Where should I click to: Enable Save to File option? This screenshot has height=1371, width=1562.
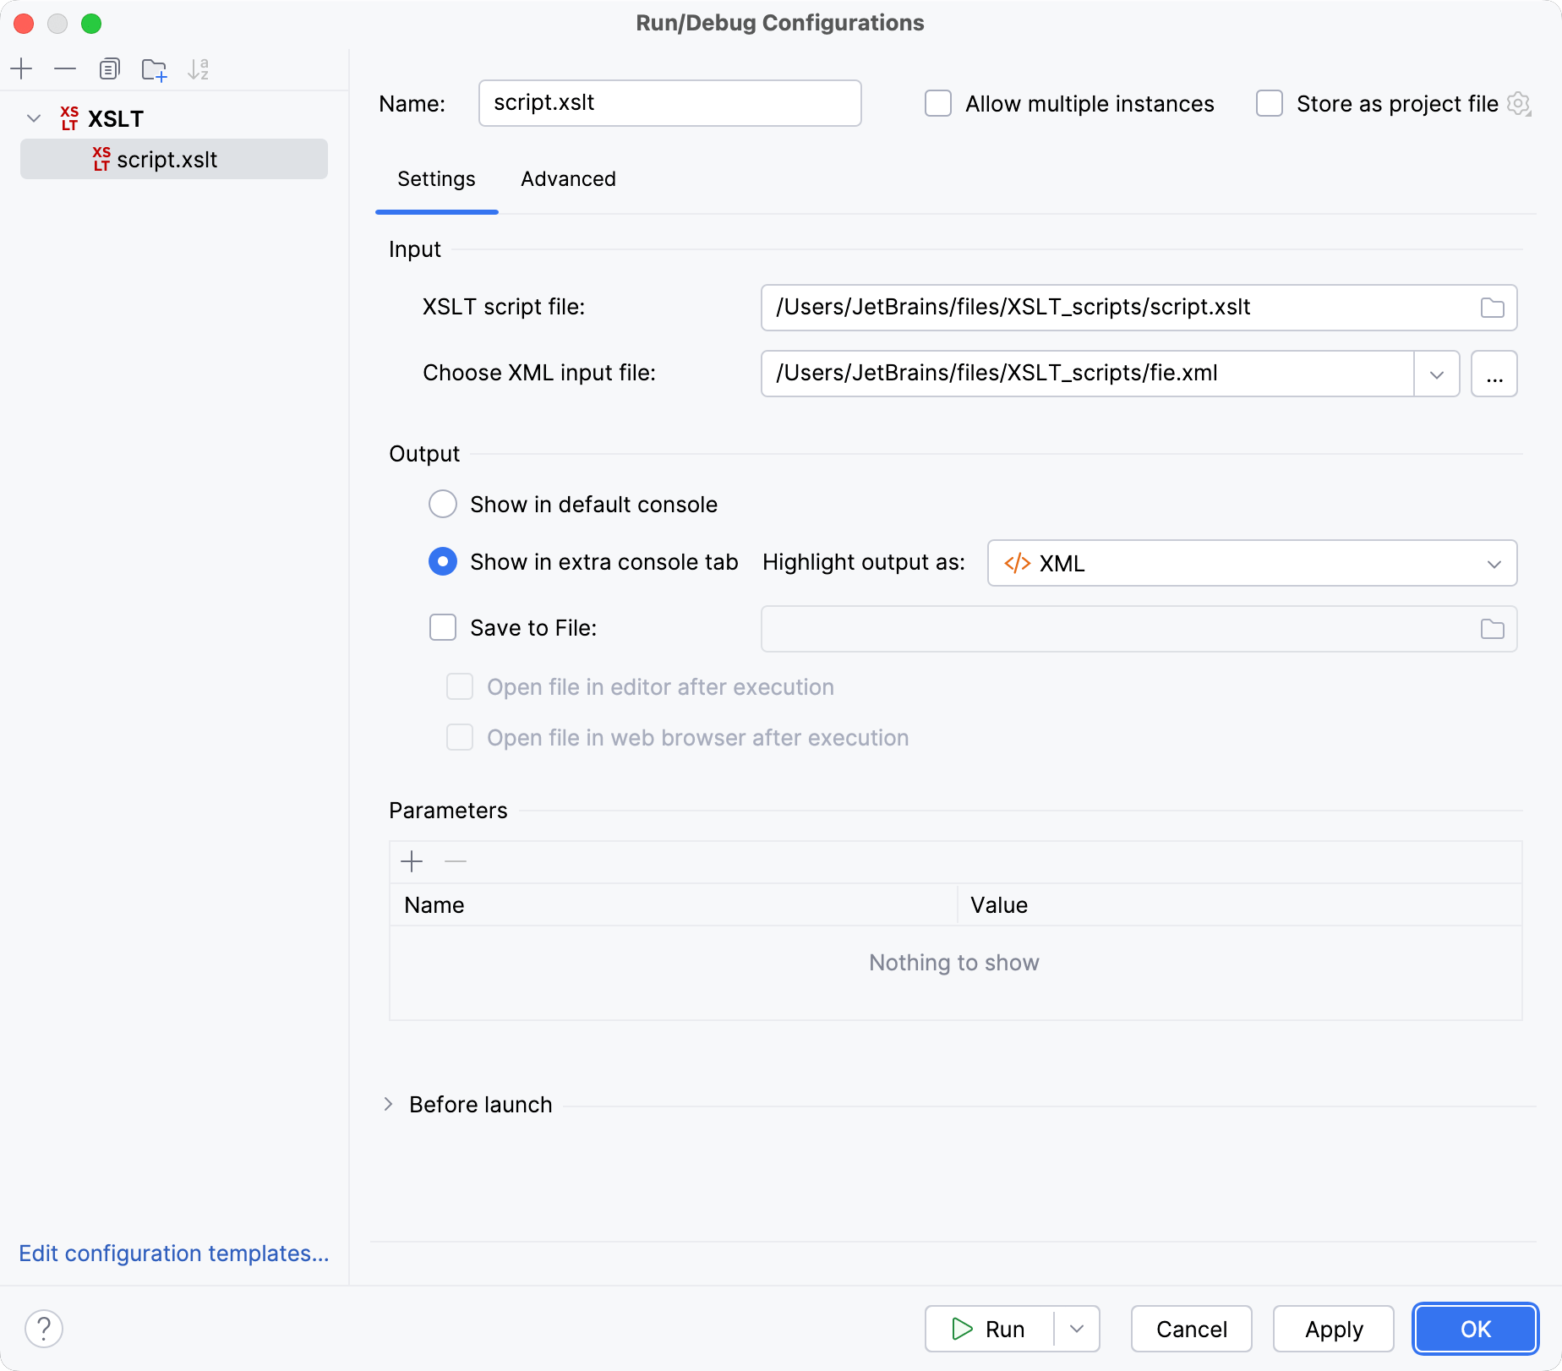pyautogui.click(x=442, y=627)
